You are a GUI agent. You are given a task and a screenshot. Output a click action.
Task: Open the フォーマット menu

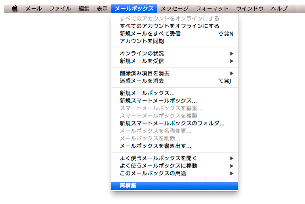click(x=212, y=8)
